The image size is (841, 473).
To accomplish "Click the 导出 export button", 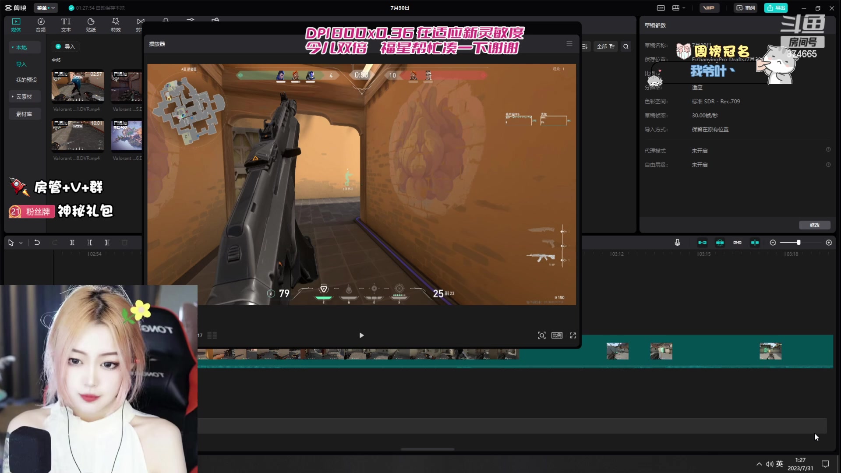I will (776, 8).
